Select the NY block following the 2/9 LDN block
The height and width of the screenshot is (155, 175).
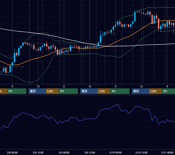120,91
